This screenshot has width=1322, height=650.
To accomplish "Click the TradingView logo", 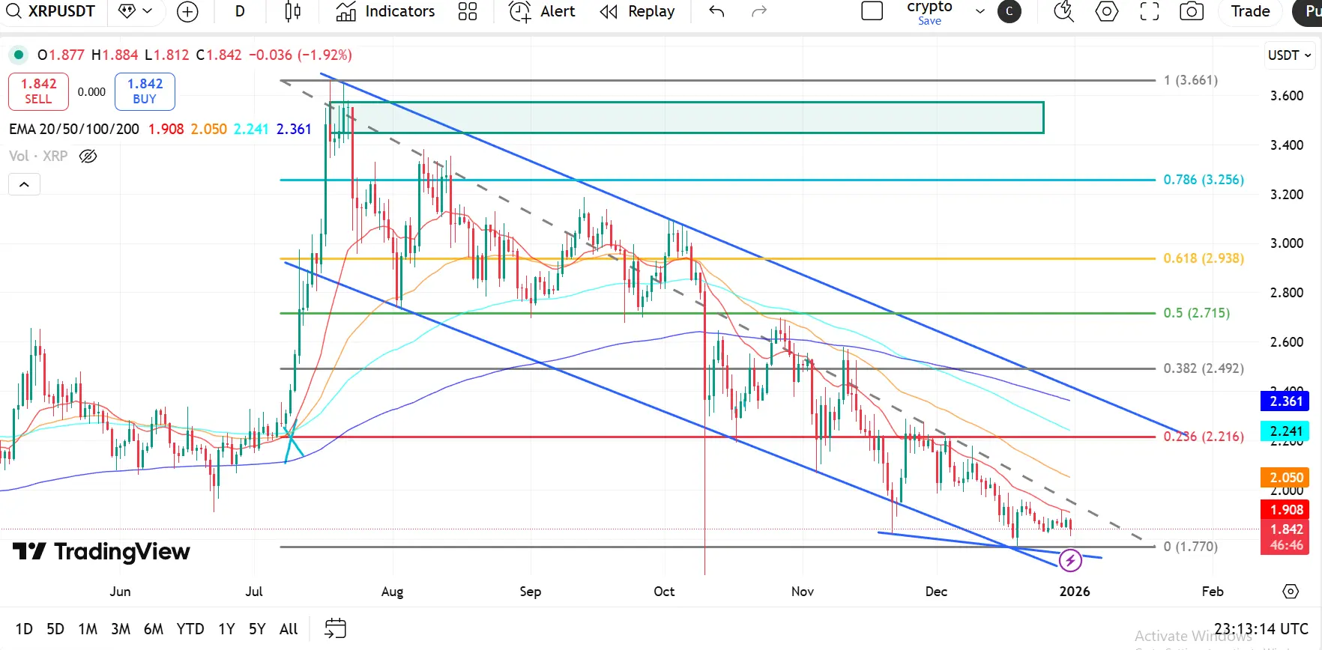I will (101, 552).
